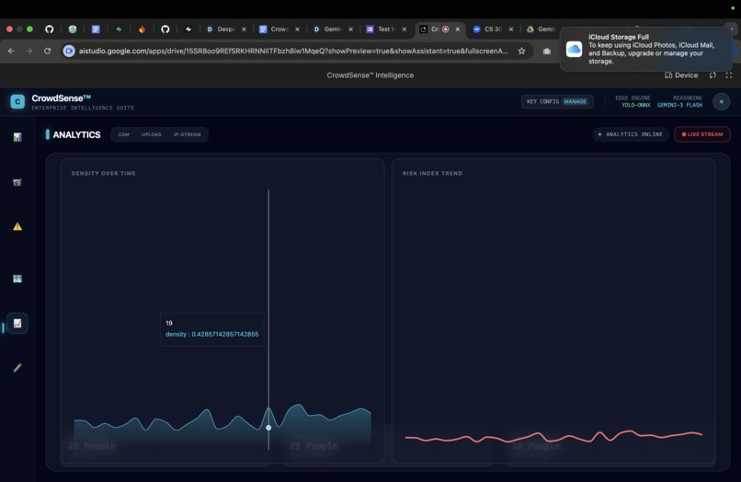The height and width of the screenshot is (482, 741).
Task: Click the RISK INDEX TREND title
Action: tap(432, 174)
